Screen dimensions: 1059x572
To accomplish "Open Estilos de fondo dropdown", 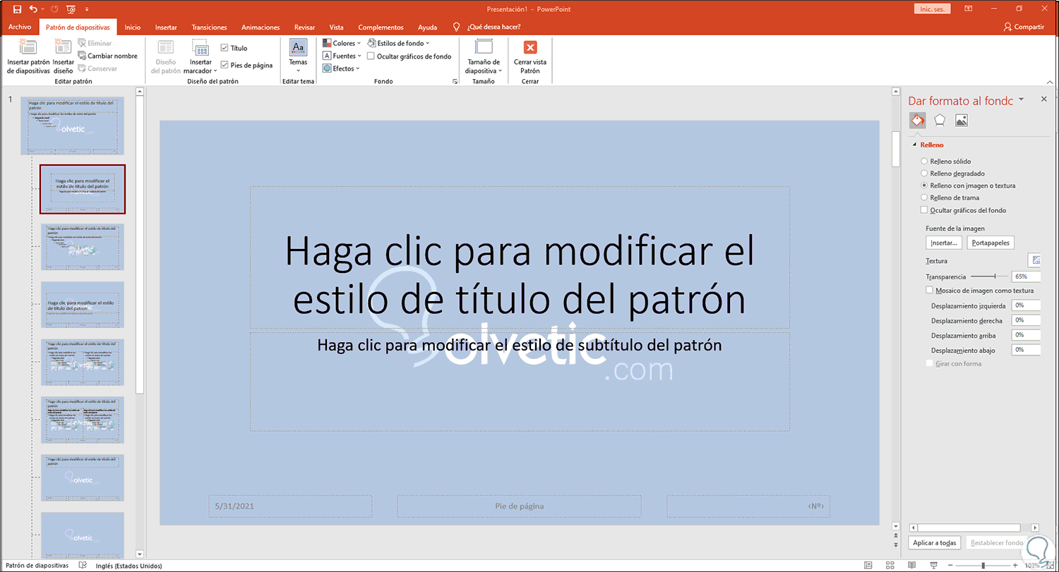I will click(398, 44).
